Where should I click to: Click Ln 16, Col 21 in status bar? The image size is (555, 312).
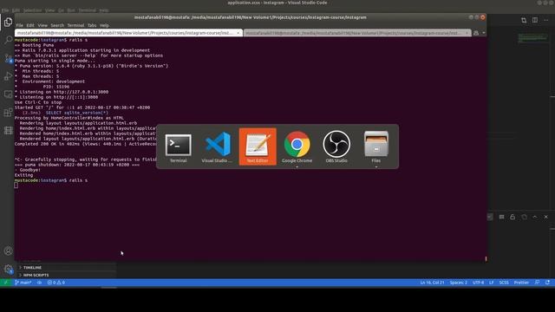432,283
